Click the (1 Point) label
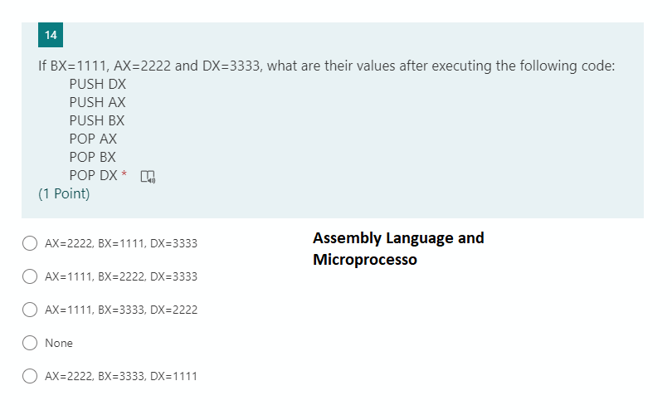672x420 pixels. [x=64, y=193]
